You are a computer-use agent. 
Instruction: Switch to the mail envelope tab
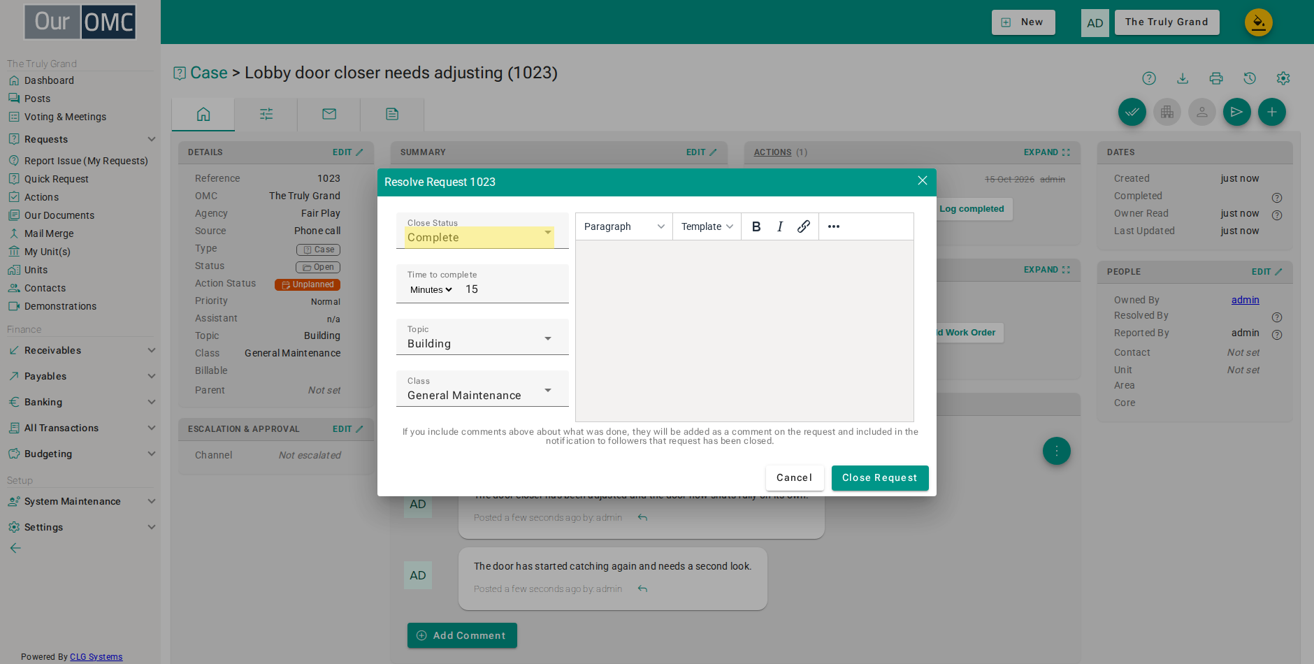[x=329, y=114]
